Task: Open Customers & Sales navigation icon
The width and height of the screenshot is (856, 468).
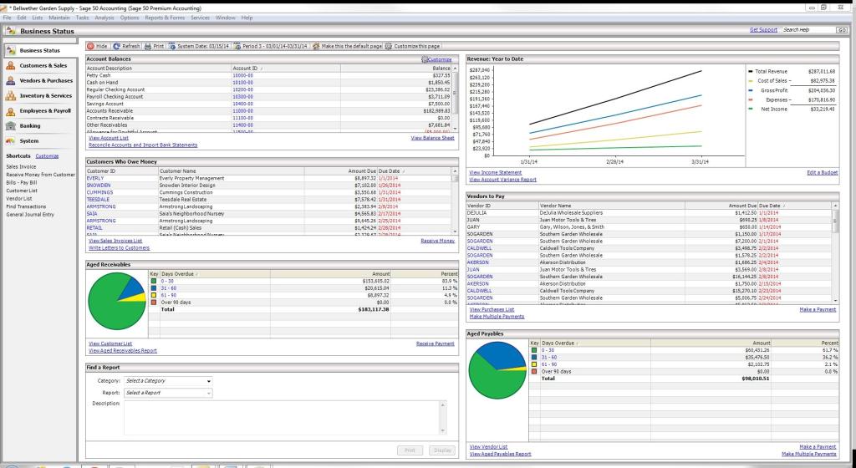Action: click(x=10, y=65)
